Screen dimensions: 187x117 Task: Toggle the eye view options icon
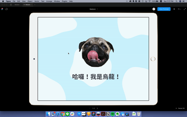174,9
